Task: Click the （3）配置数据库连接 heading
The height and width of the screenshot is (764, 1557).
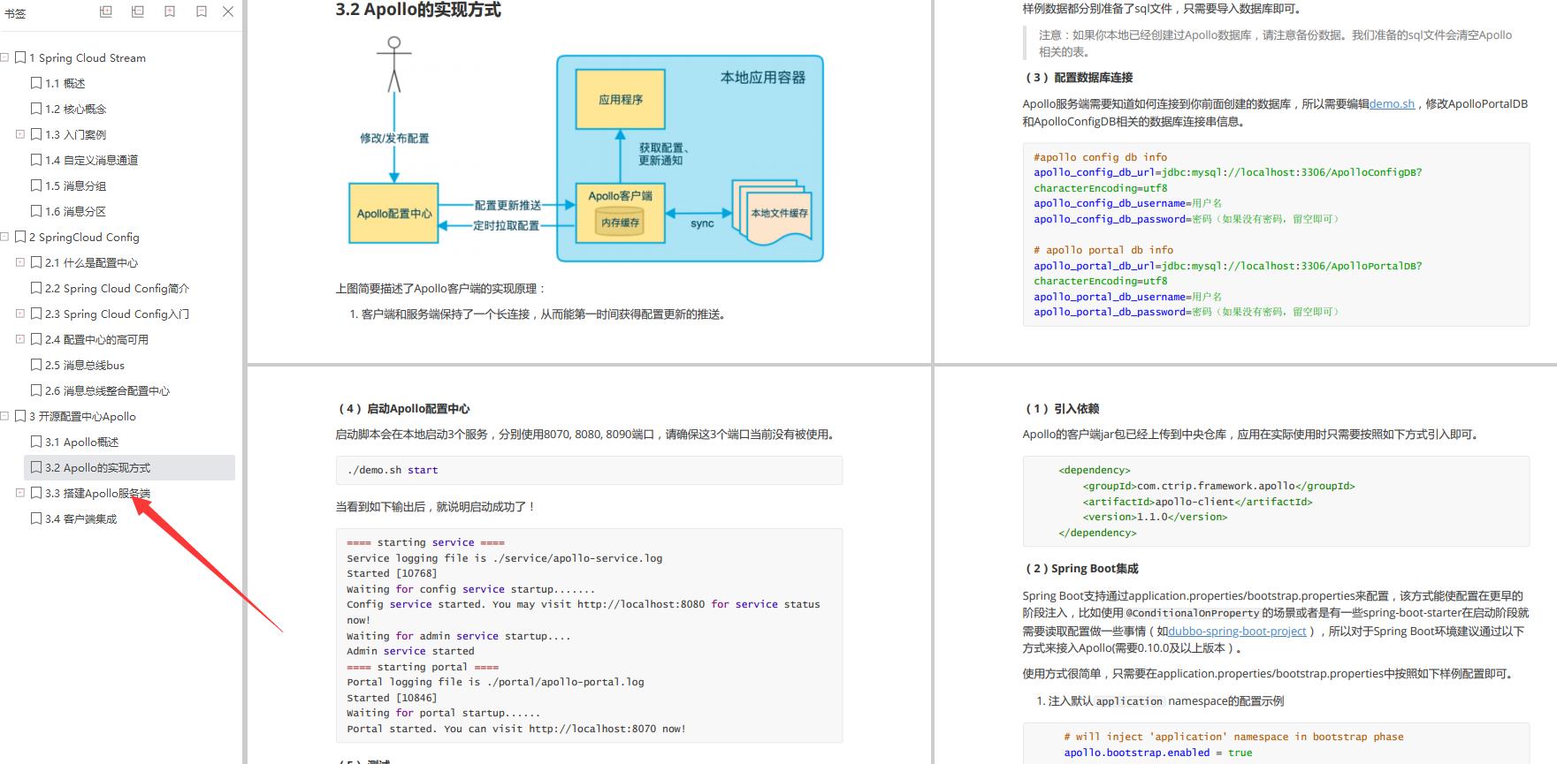Action: pos(1078,78)
